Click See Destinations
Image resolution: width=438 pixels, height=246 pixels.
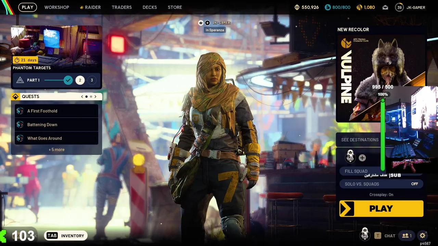(x=360, y=140)
